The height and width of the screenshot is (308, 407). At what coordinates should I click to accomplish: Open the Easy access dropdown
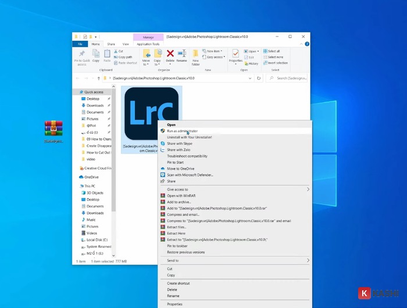(x=215, y=57)
